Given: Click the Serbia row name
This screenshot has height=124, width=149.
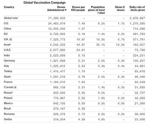Looking at the screenshot, I should [8, 119].
